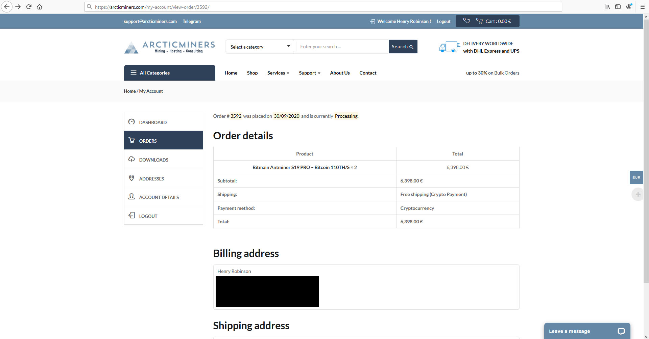This screenshot has width=649, height=339.
Task: Open the Firefox account icon
Action: [629, 7]
